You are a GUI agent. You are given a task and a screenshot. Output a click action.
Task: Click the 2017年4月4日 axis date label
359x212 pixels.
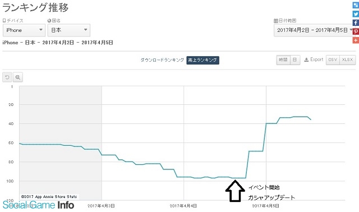pyautogui.click(x=183, y=206)
